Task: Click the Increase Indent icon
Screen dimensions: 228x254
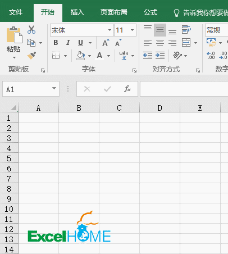Action: tap(160, 56)
